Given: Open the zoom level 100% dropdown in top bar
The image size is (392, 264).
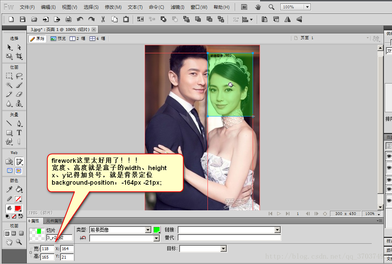Looking at the screenshot, I should 307,7.
